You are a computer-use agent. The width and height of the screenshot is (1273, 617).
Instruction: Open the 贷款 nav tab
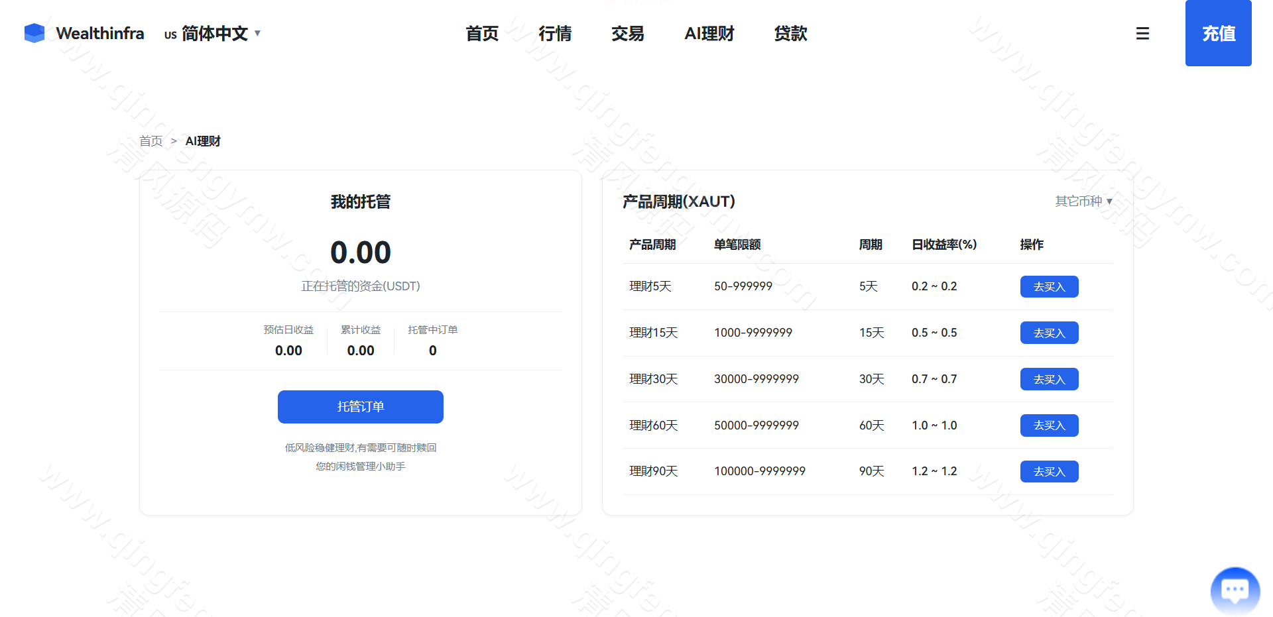coord(791,33)
